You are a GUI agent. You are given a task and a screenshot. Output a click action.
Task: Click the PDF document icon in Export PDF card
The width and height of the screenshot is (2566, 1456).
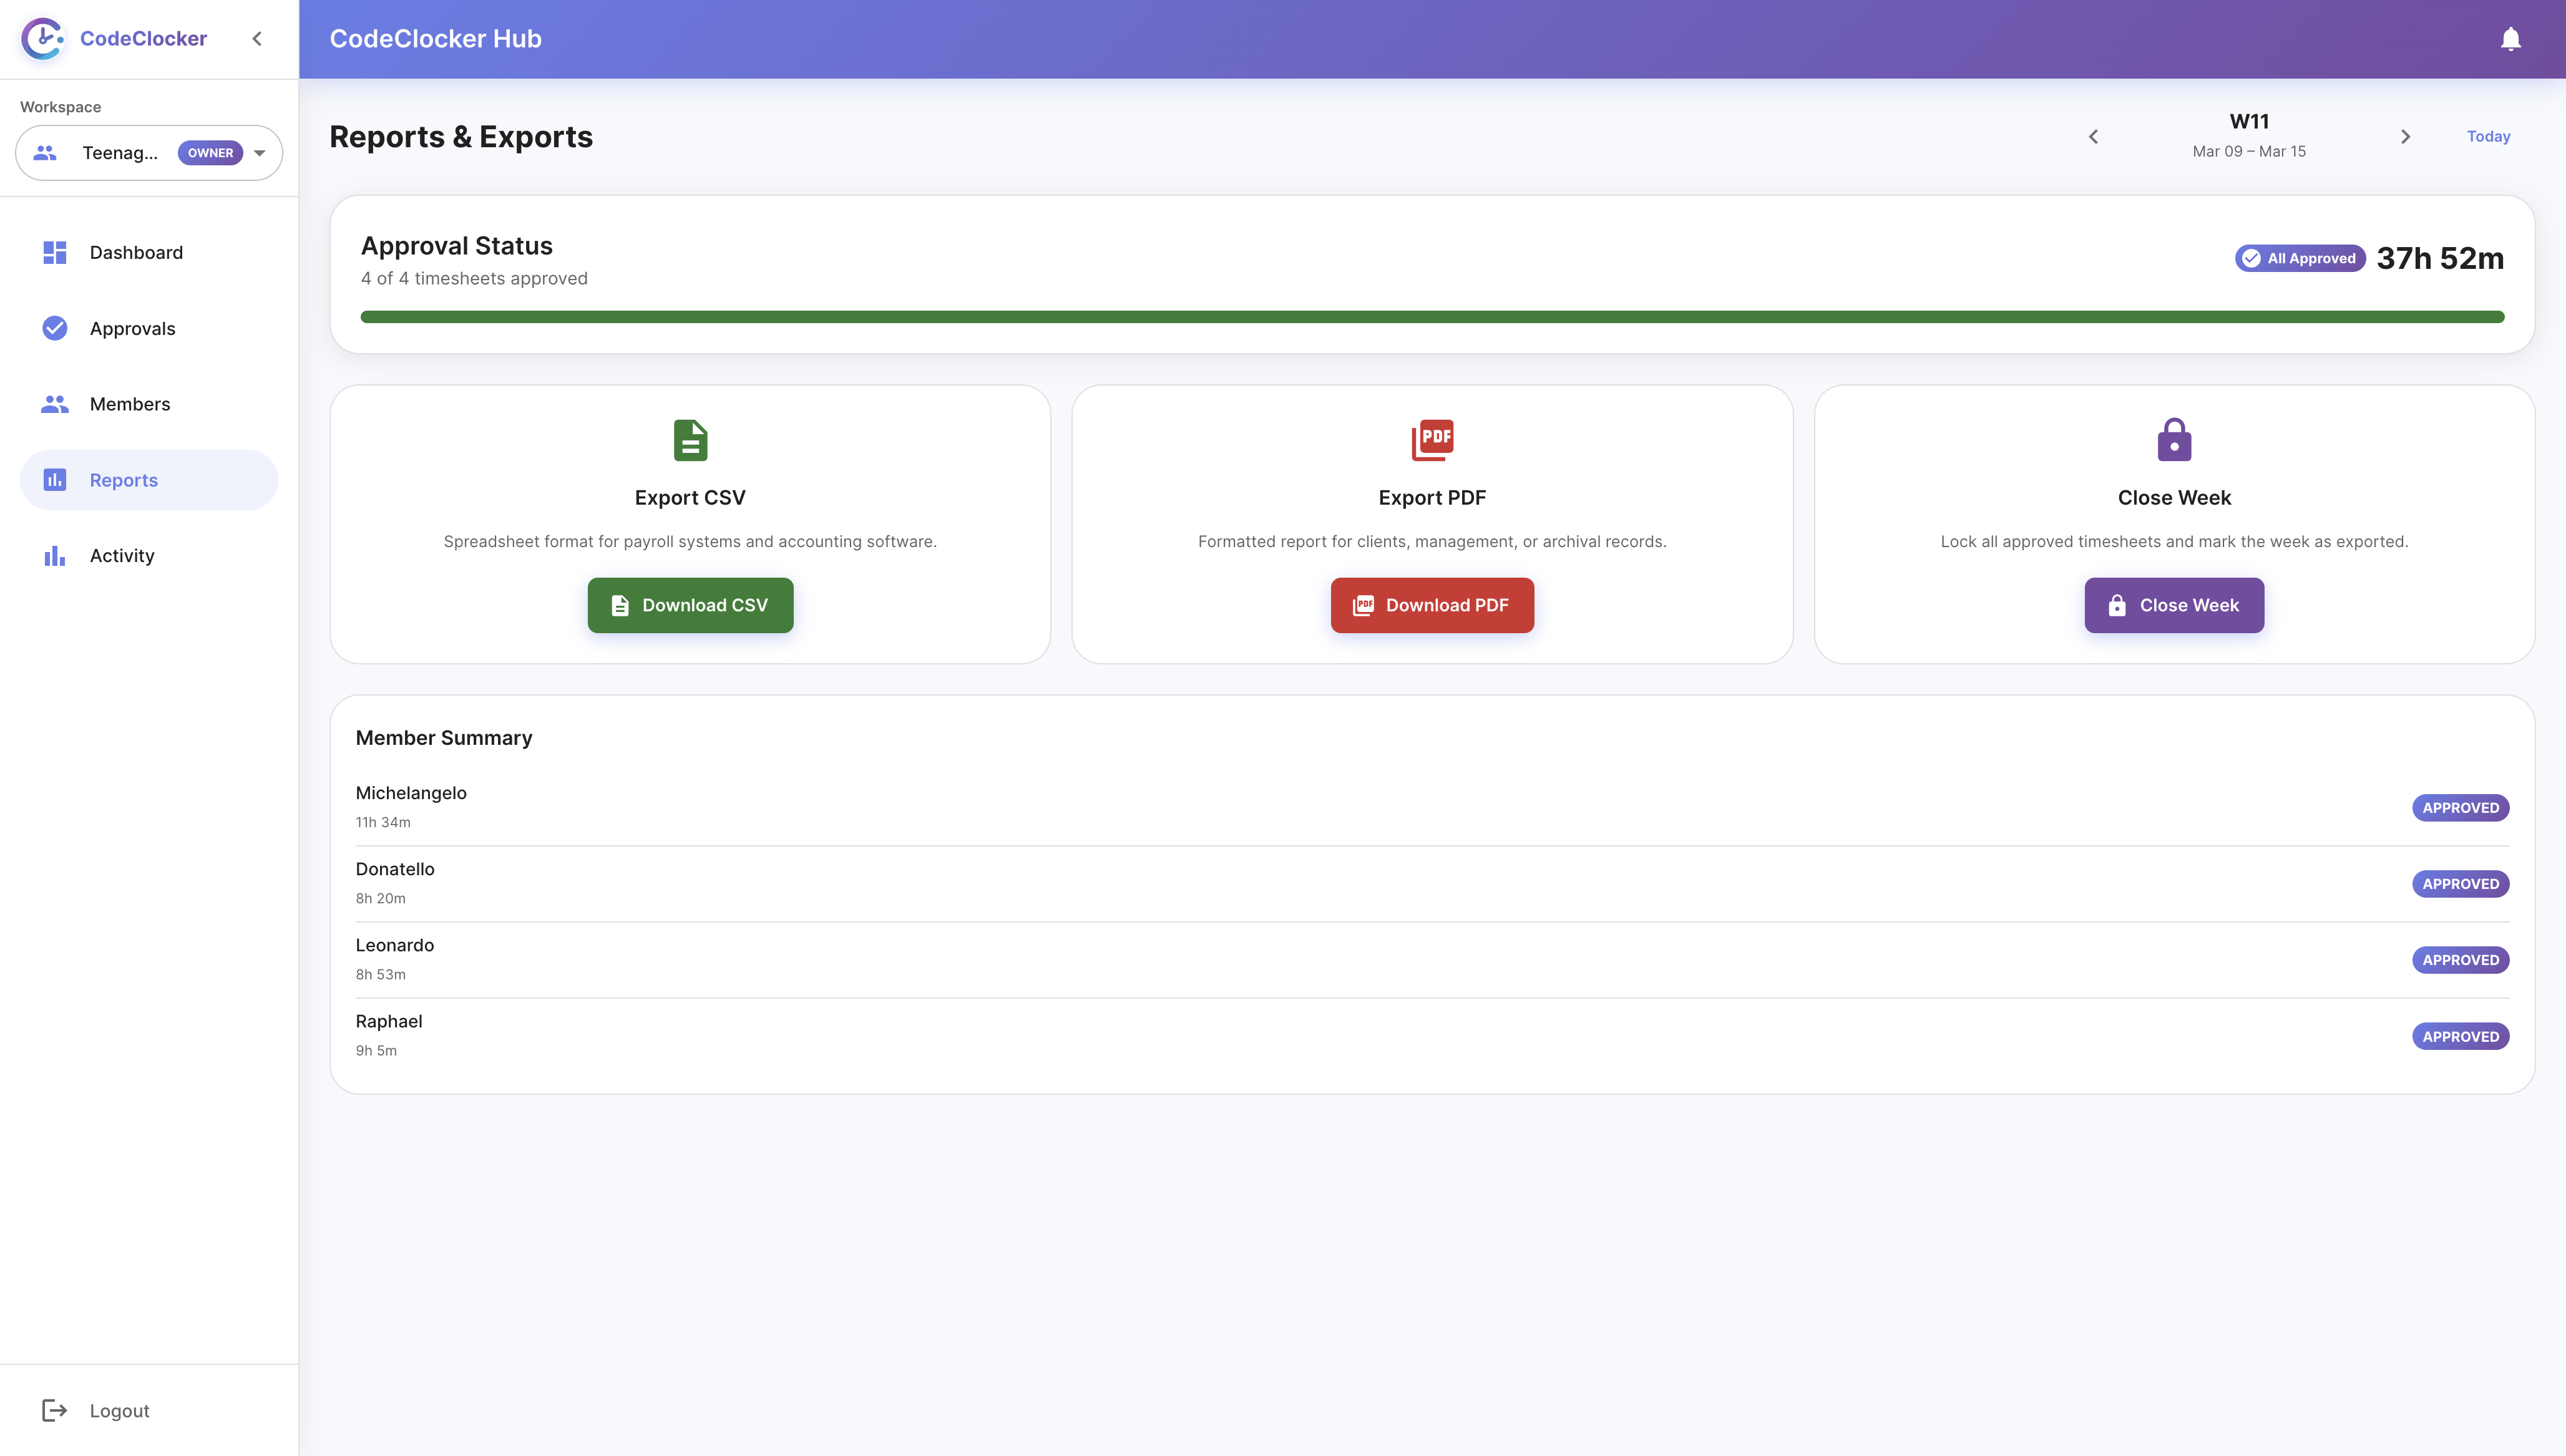point(1432,440)
